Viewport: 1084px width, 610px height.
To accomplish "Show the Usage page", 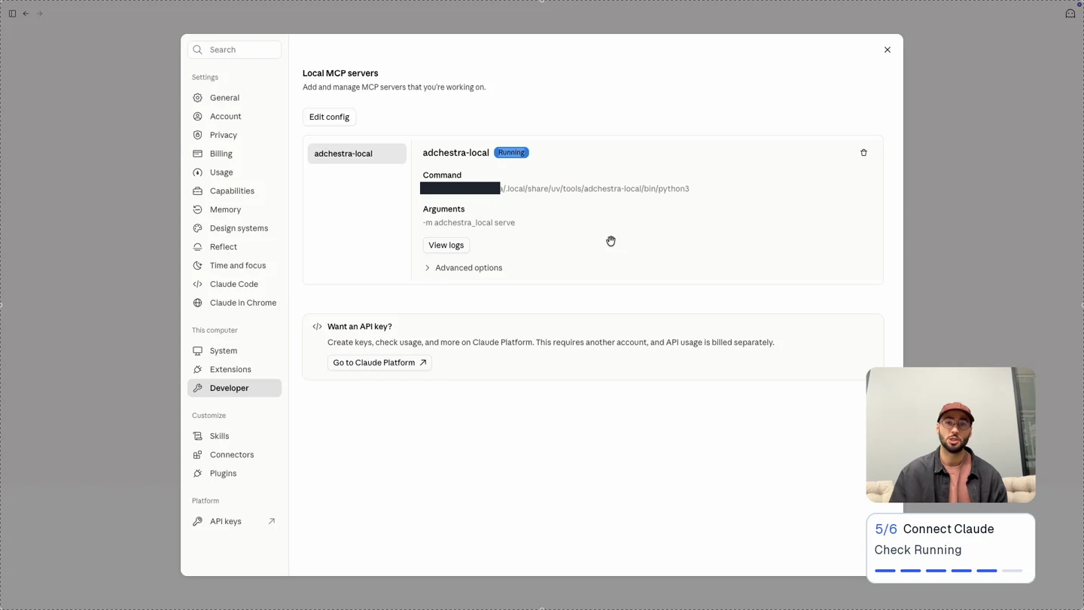I will pos(235,172).
